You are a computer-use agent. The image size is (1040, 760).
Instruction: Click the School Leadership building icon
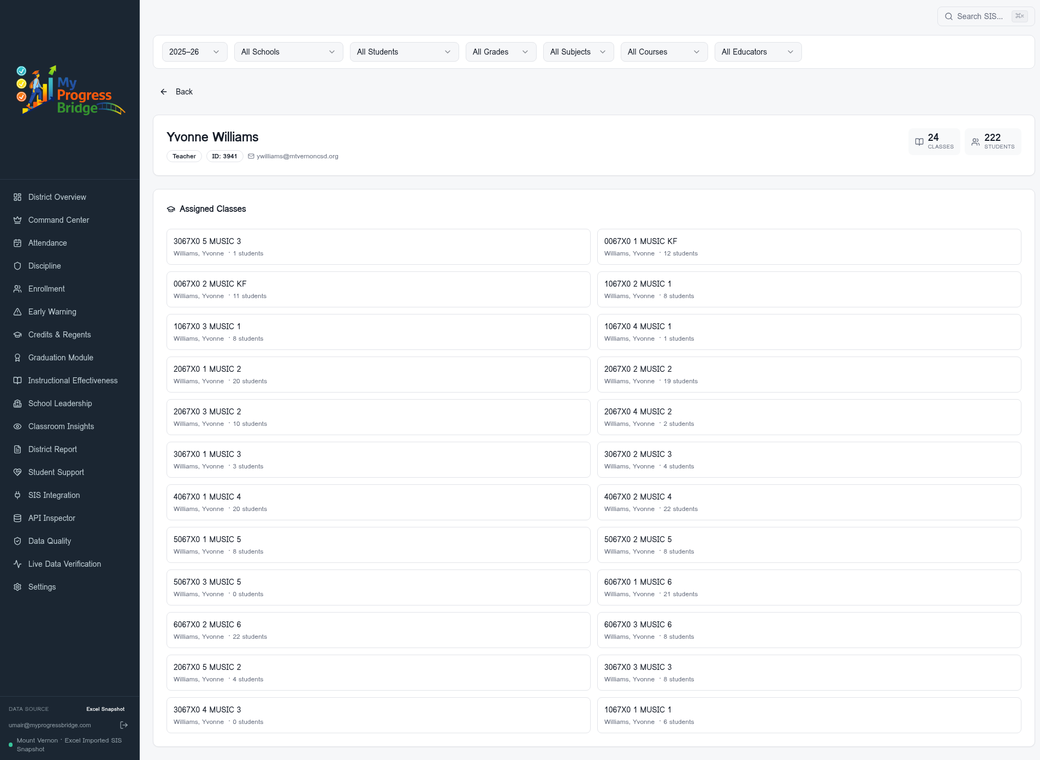point(17,403)
